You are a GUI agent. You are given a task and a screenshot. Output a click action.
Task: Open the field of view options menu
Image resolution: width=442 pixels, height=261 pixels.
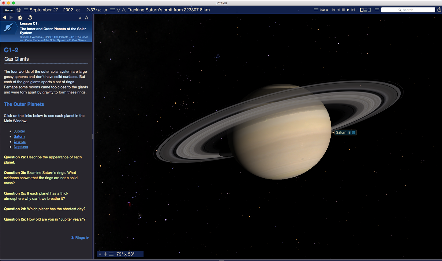(111, 254)
